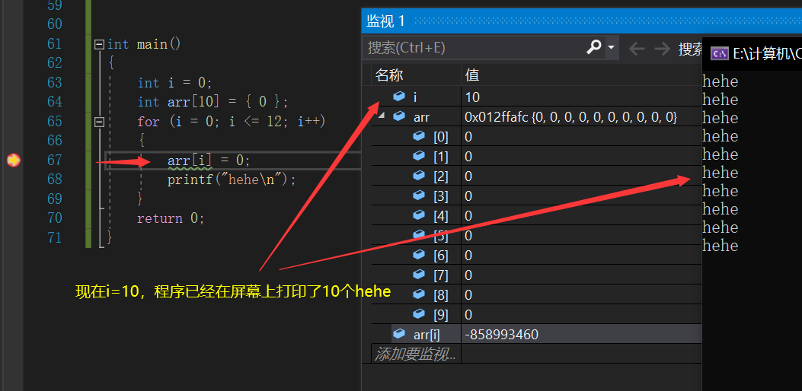The image size is (802, 391).
Task: Click the current-statement arrow in breakpoint margin
Action: (x=13, y=161)
